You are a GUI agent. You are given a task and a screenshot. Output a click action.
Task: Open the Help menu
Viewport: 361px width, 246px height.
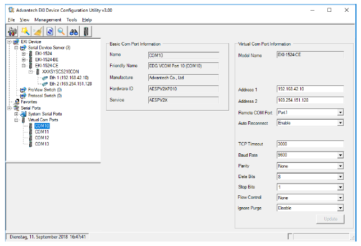coord(87,20)
